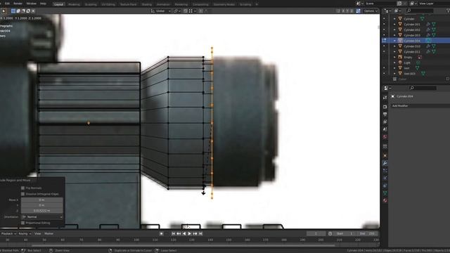This screenshot has width=450, height=253.
Task: Expand the Cylinder.011 tree row
Action: (x=394, y=51)
